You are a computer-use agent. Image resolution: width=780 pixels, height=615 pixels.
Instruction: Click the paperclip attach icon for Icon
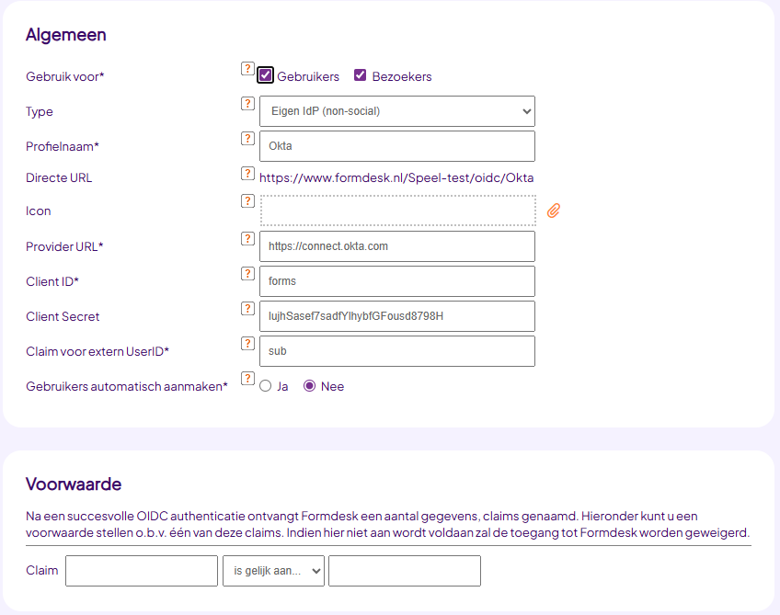pyautogui.click(x=554, y=211)
